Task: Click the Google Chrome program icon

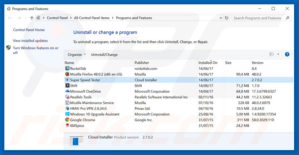Action: click(x=67, y=120)
